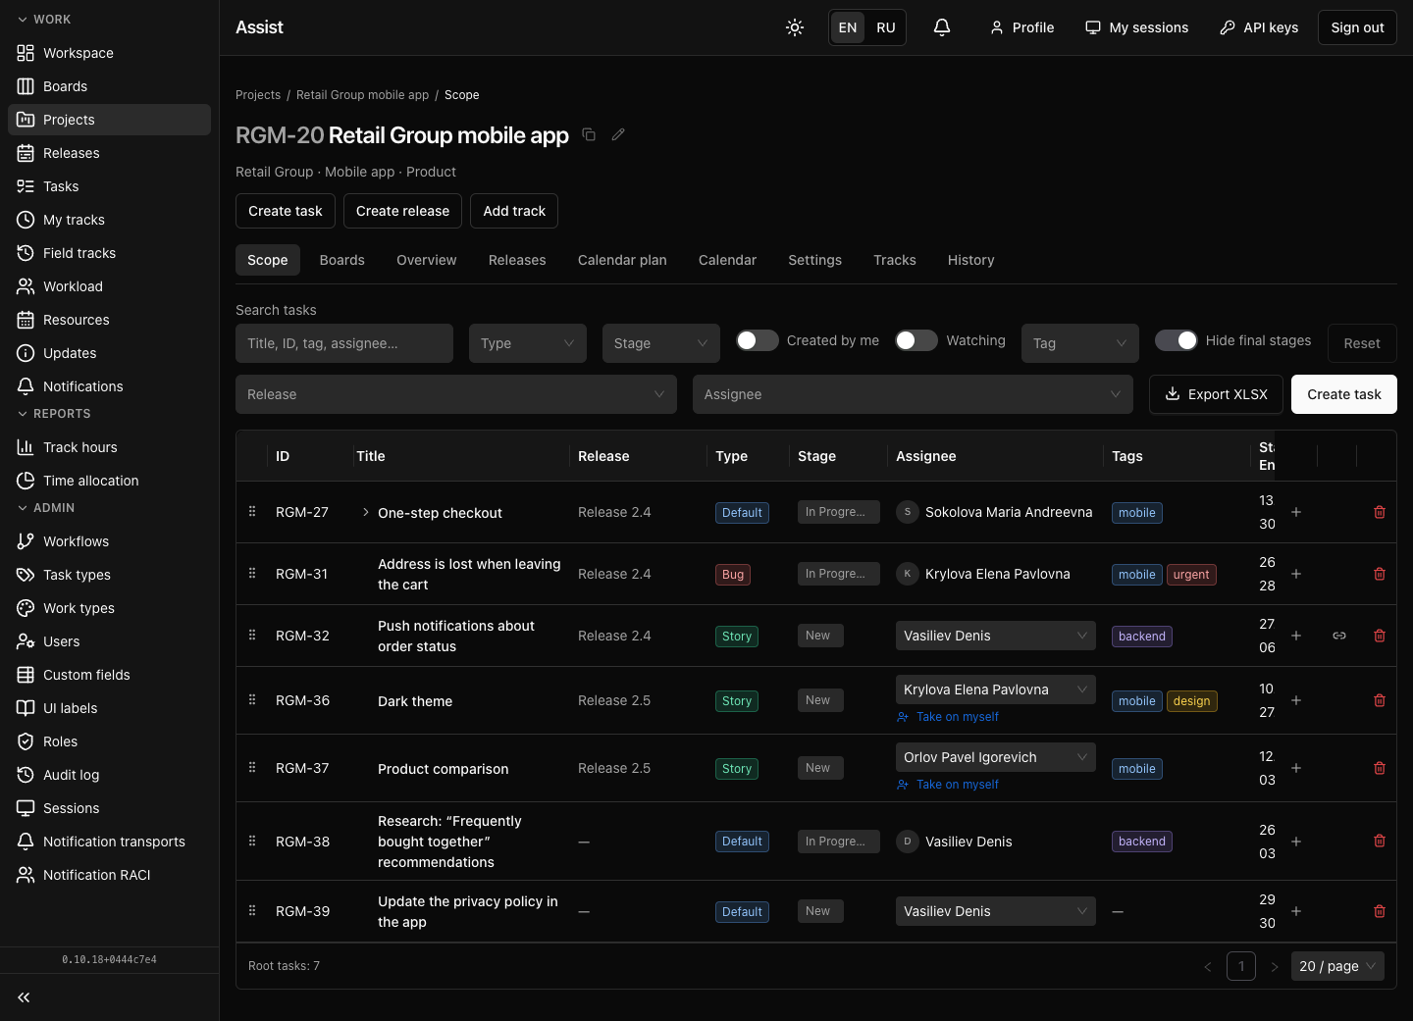Open the Tracks tab
This screenshot has height=1021, width=1413.
pyautogui.click(x=895, y=260)
